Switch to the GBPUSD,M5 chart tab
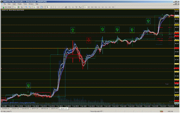Viewport: 180px width, 113px height. (x=45, y=108)
